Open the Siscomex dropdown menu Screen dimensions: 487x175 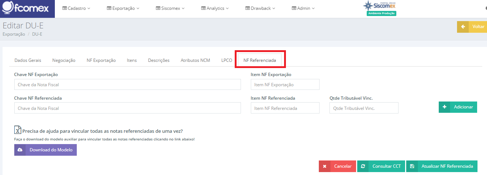170,8
